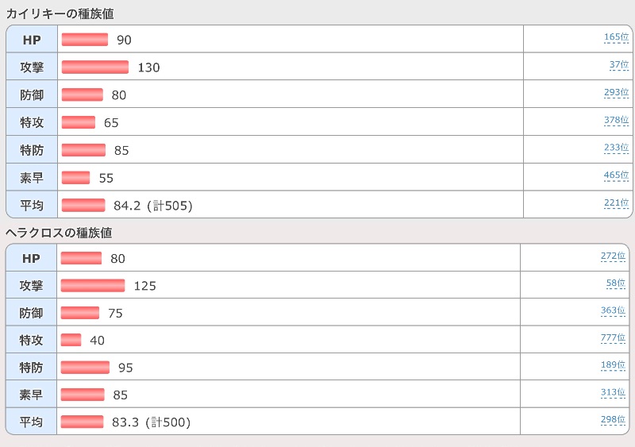This screenshot has height=447, width=635.
Task: Click the 58位 attack rank link
Action: [x=616, y=283]
